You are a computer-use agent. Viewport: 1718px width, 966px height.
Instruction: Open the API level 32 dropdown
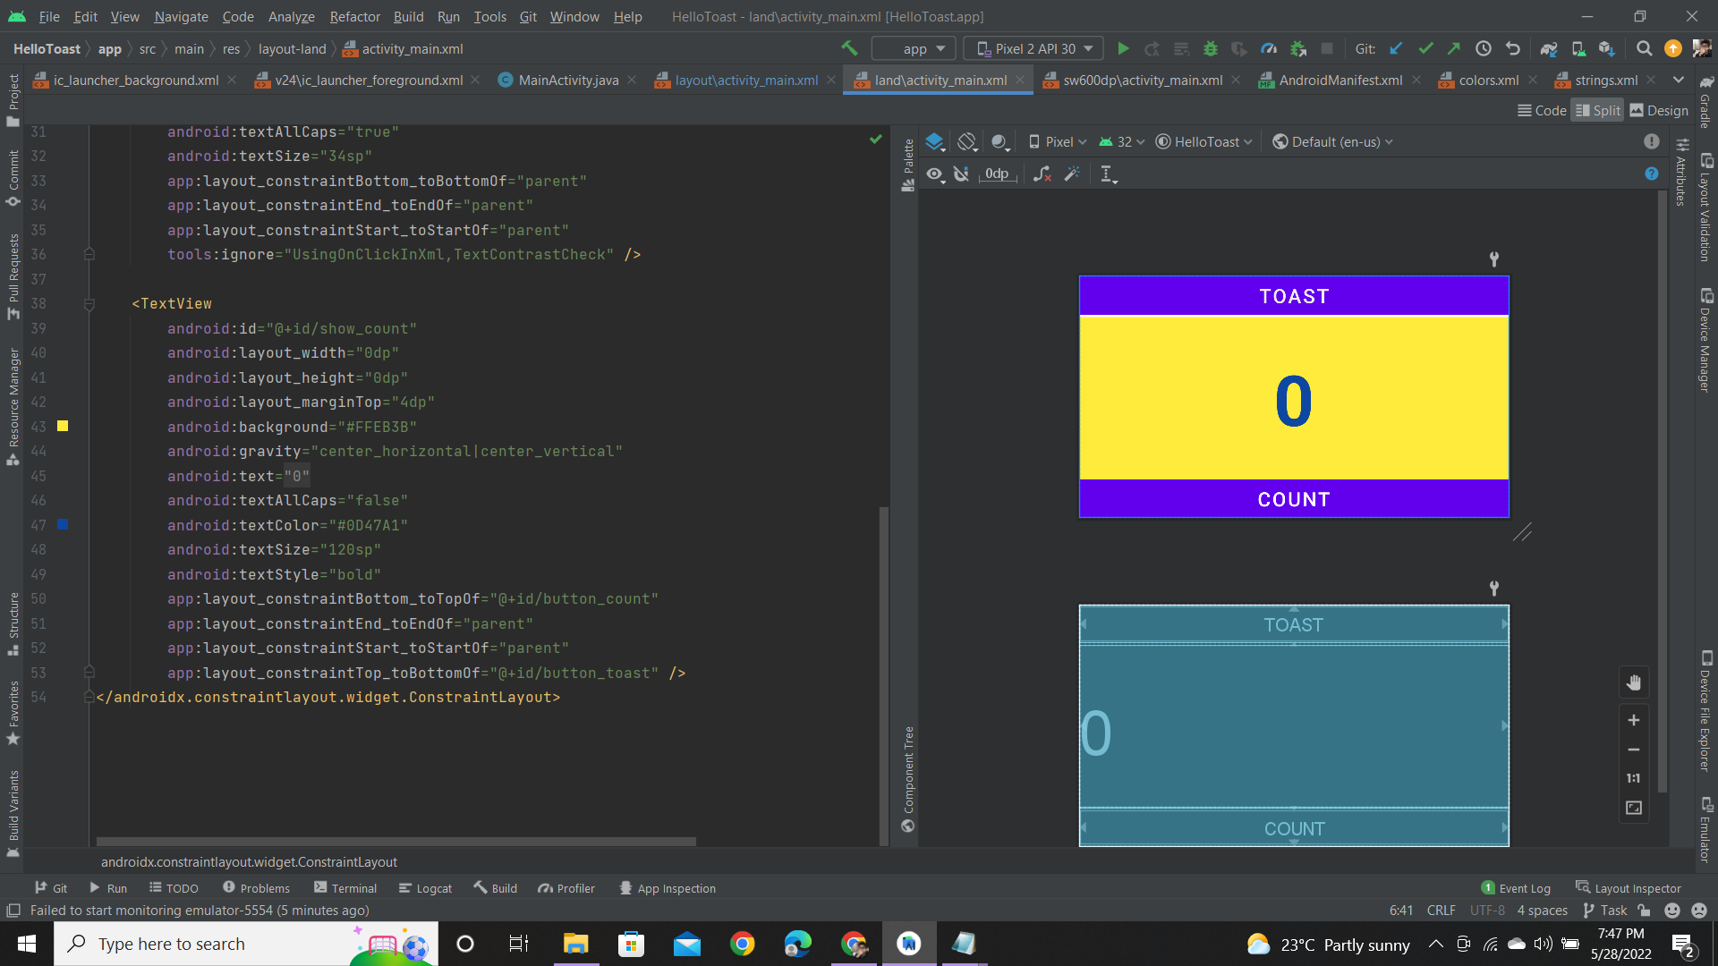click(1121, 141)
